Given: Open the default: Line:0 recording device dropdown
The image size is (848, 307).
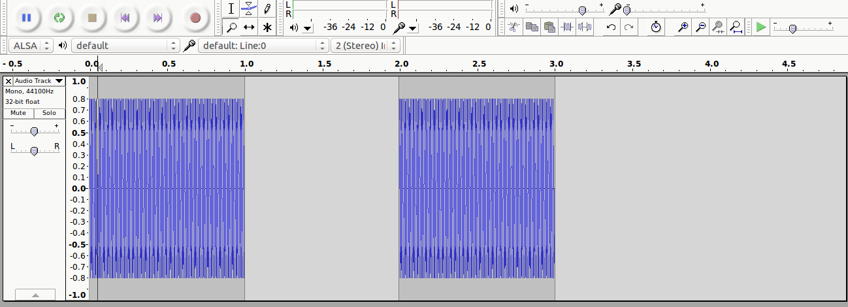Looking at the screenshot, I should [263, 46].
